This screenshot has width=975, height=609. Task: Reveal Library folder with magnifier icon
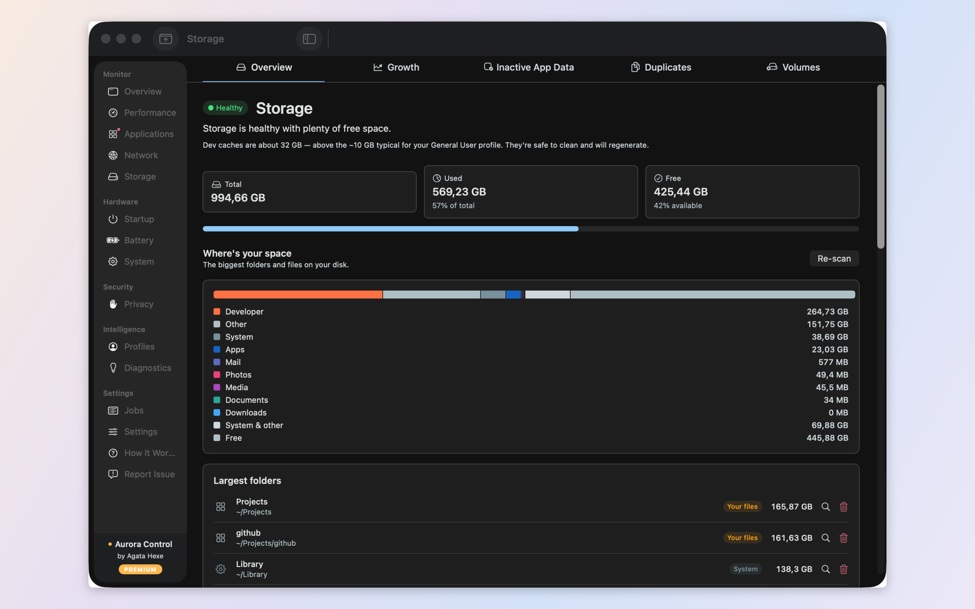(x=826, y=569)
